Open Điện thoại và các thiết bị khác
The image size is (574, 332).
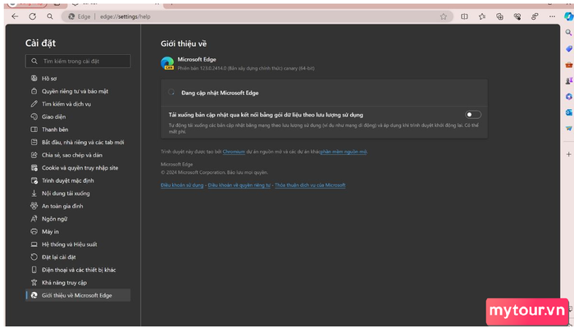[x=78, y=270]
